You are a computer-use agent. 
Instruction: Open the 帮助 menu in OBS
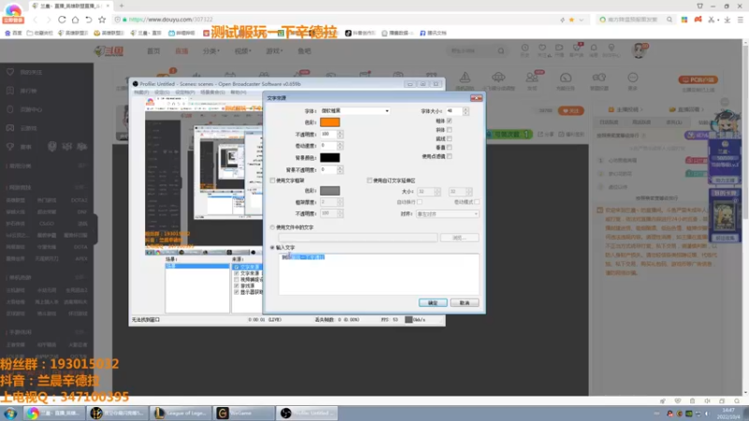(239, 92)
